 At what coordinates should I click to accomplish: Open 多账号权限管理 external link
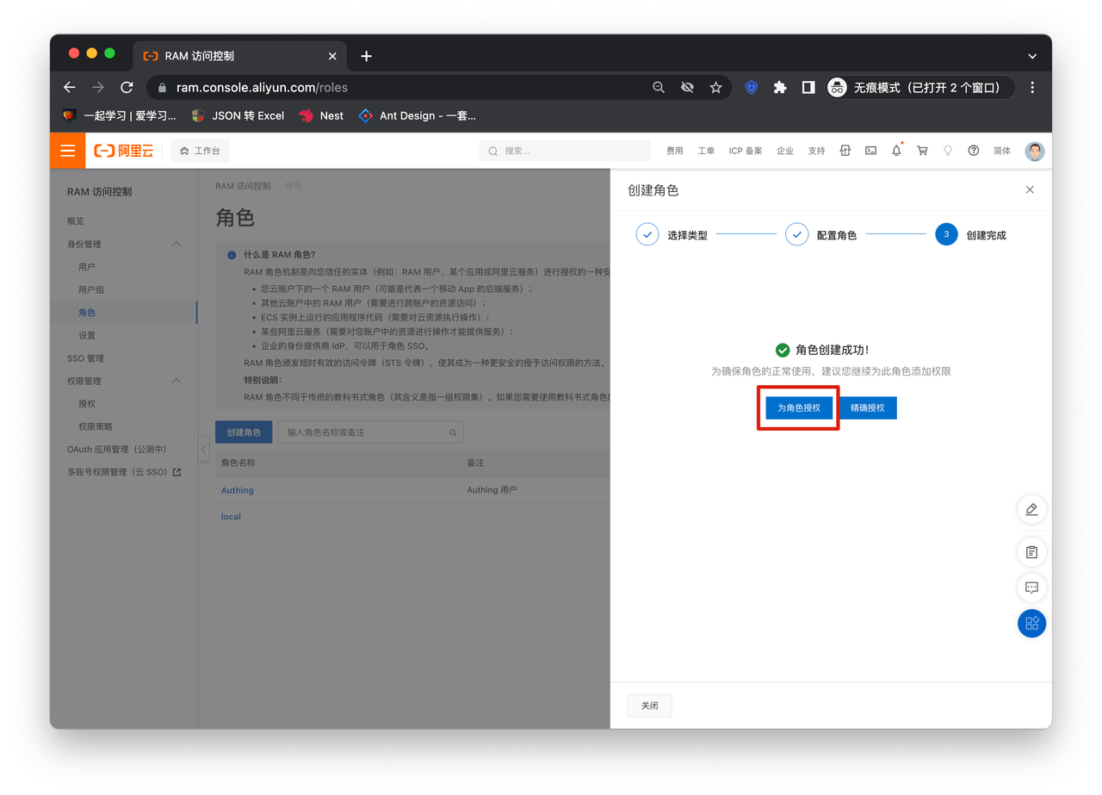[x=124, y=472]
